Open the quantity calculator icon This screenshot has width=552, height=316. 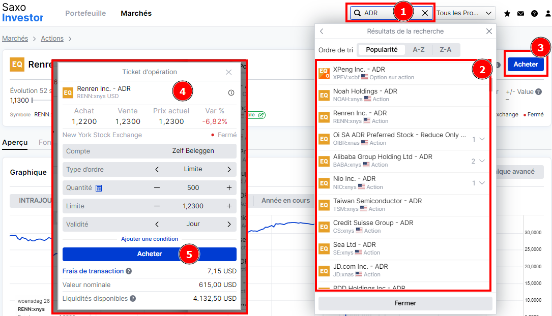[x=99, y=188]
